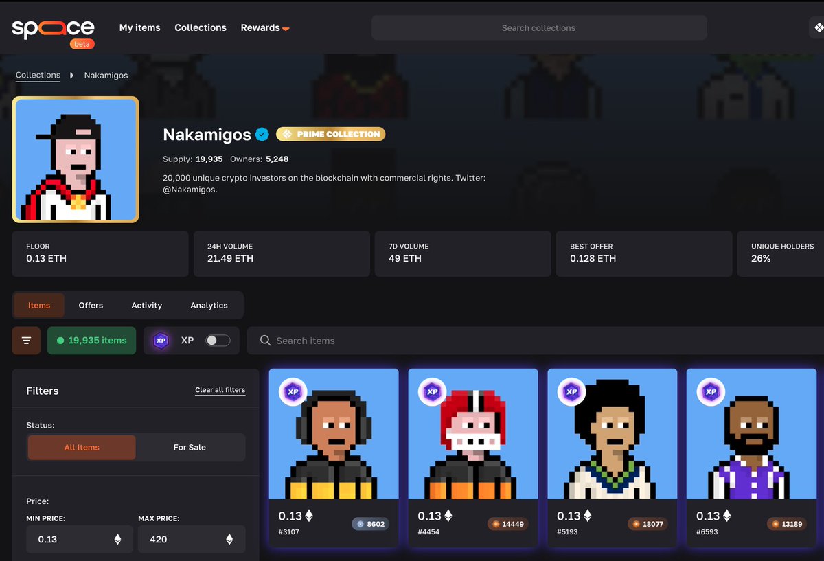Click the #5193 item ID label
The height and width of the screenshot is (561, 824).
click(568, 531)
